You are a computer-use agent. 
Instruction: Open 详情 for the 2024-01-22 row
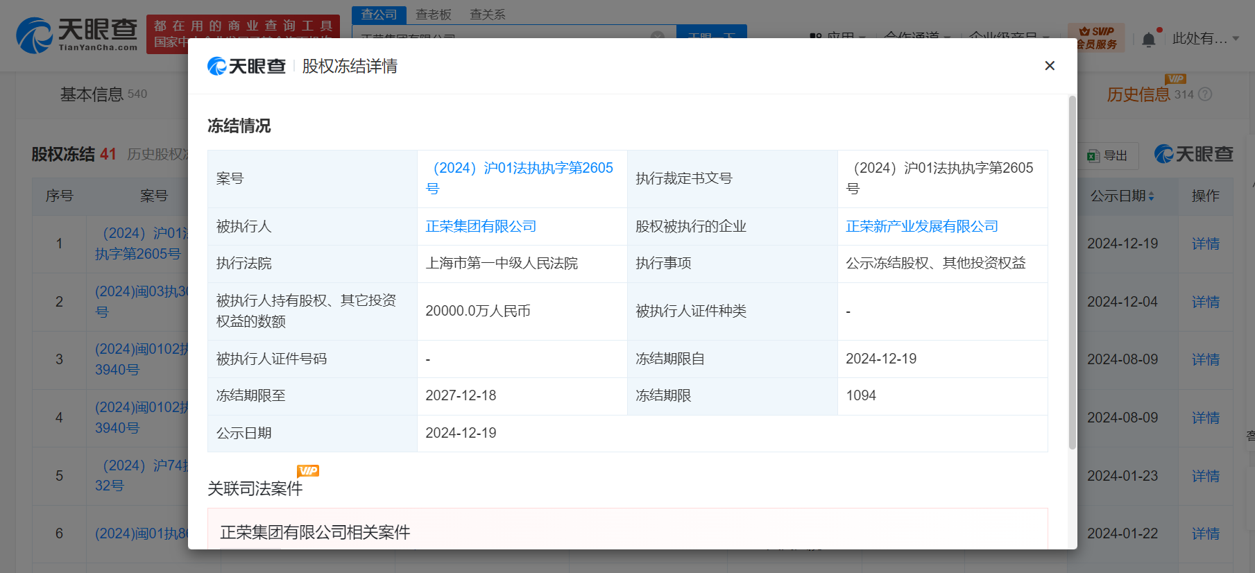point(1205,533)
